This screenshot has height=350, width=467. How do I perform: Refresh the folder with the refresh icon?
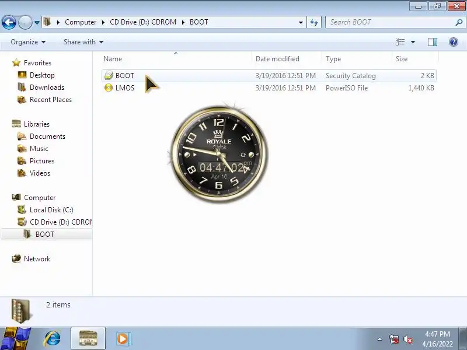(314, 22)
